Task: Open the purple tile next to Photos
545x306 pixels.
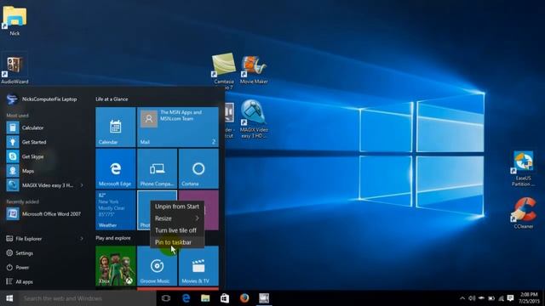Action: point(211,210)
